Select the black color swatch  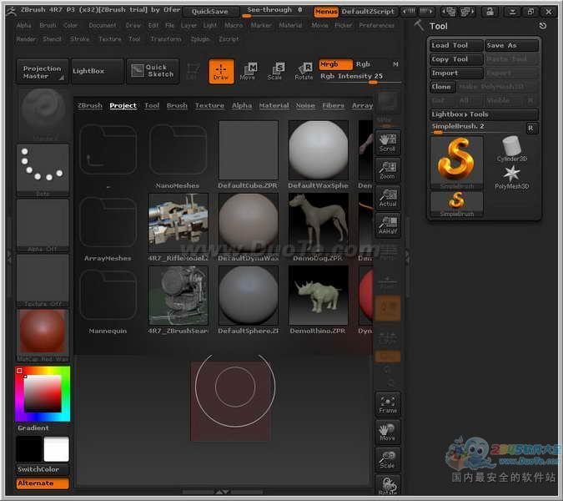29,449
